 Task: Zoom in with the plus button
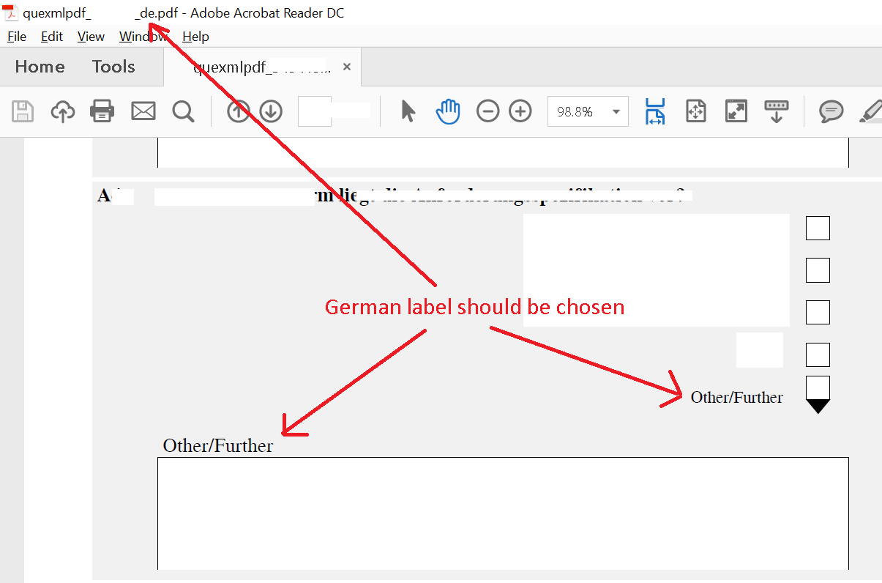tap(520, 111)
